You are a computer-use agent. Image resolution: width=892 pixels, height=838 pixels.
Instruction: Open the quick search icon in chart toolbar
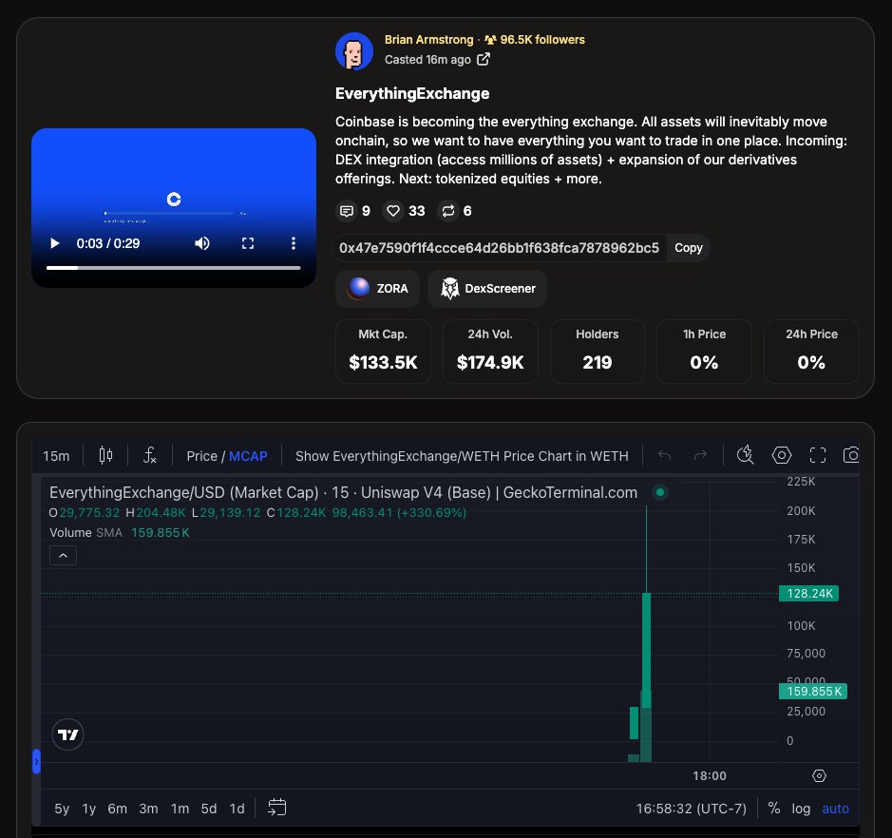tap(745, 455)
